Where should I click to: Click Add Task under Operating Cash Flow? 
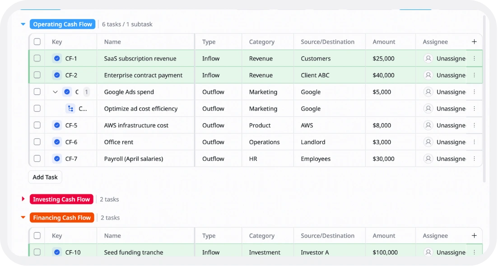tap(45, 178)
